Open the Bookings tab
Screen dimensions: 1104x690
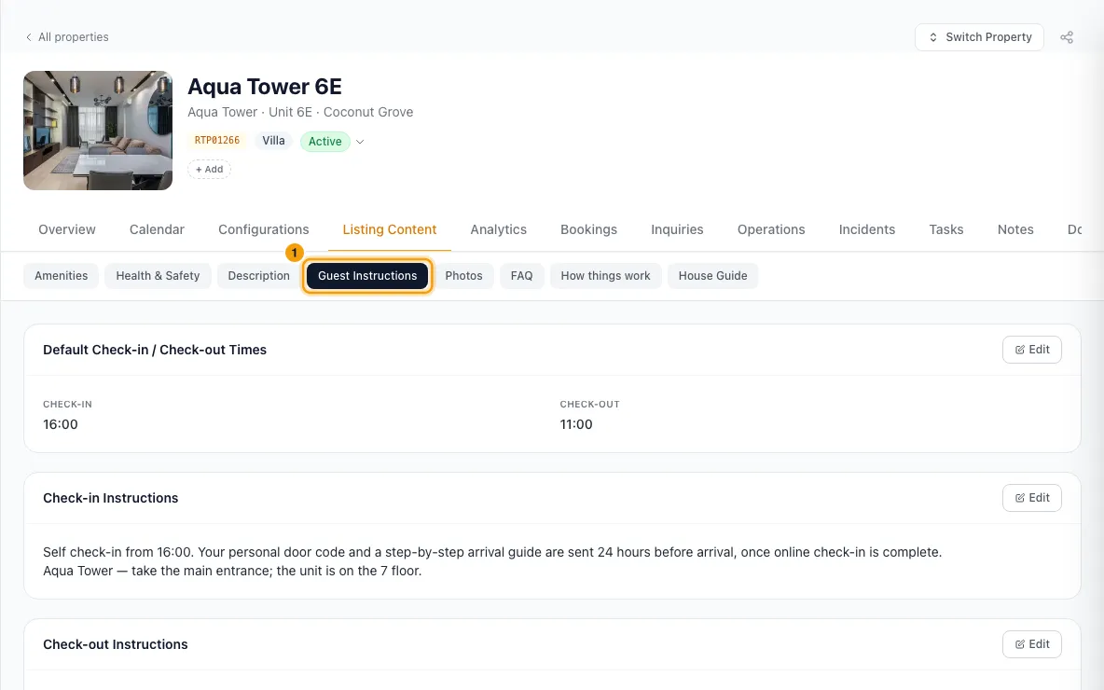pyautogui.click(x=588, y=229)
